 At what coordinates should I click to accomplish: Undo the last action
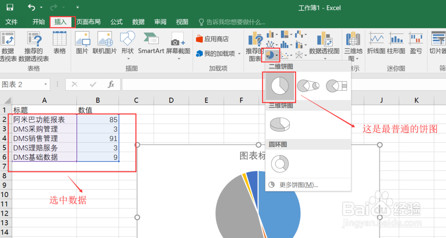coord(31,8)
